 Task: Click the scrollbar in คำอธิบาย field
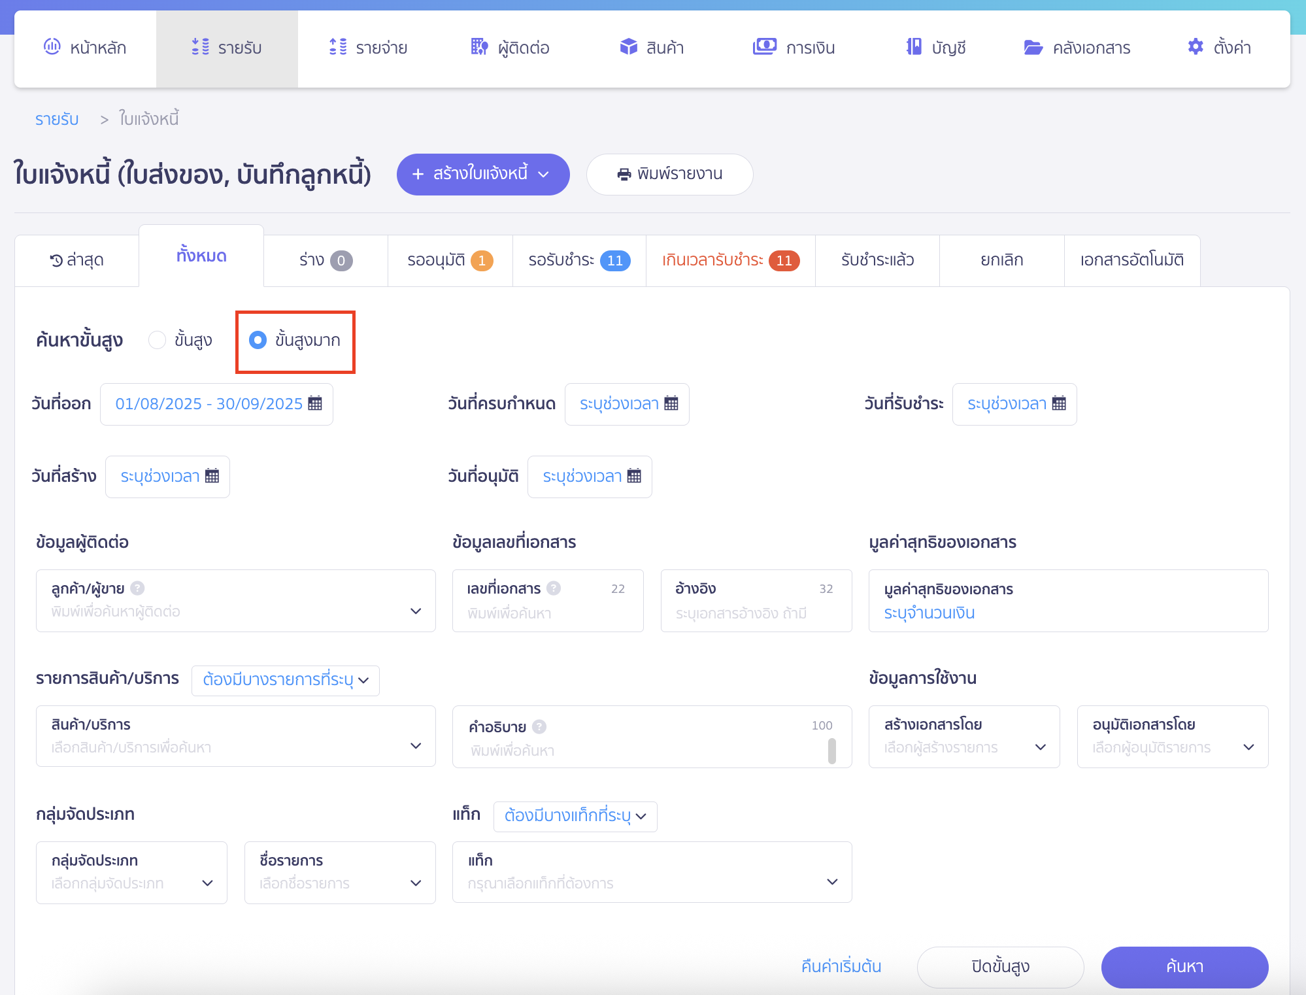click(831, 750)
